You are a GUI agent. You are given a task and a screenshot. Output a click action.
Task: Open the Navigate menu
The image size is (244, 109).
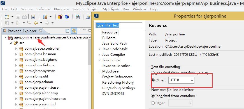click(61, 9)
